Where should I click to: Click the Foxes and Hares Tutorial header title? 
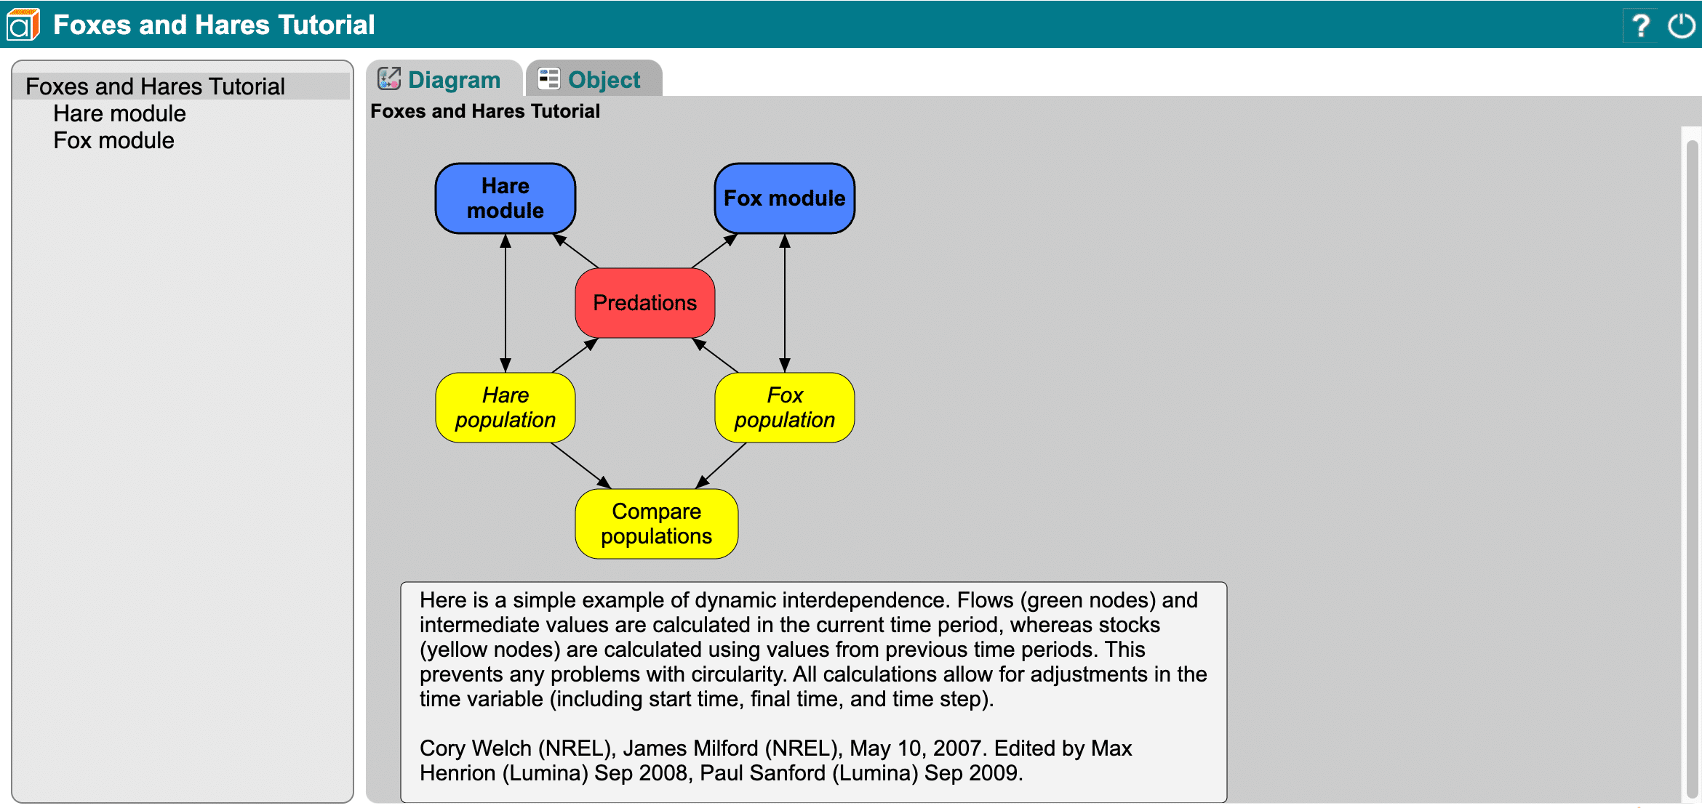point(214,25)
